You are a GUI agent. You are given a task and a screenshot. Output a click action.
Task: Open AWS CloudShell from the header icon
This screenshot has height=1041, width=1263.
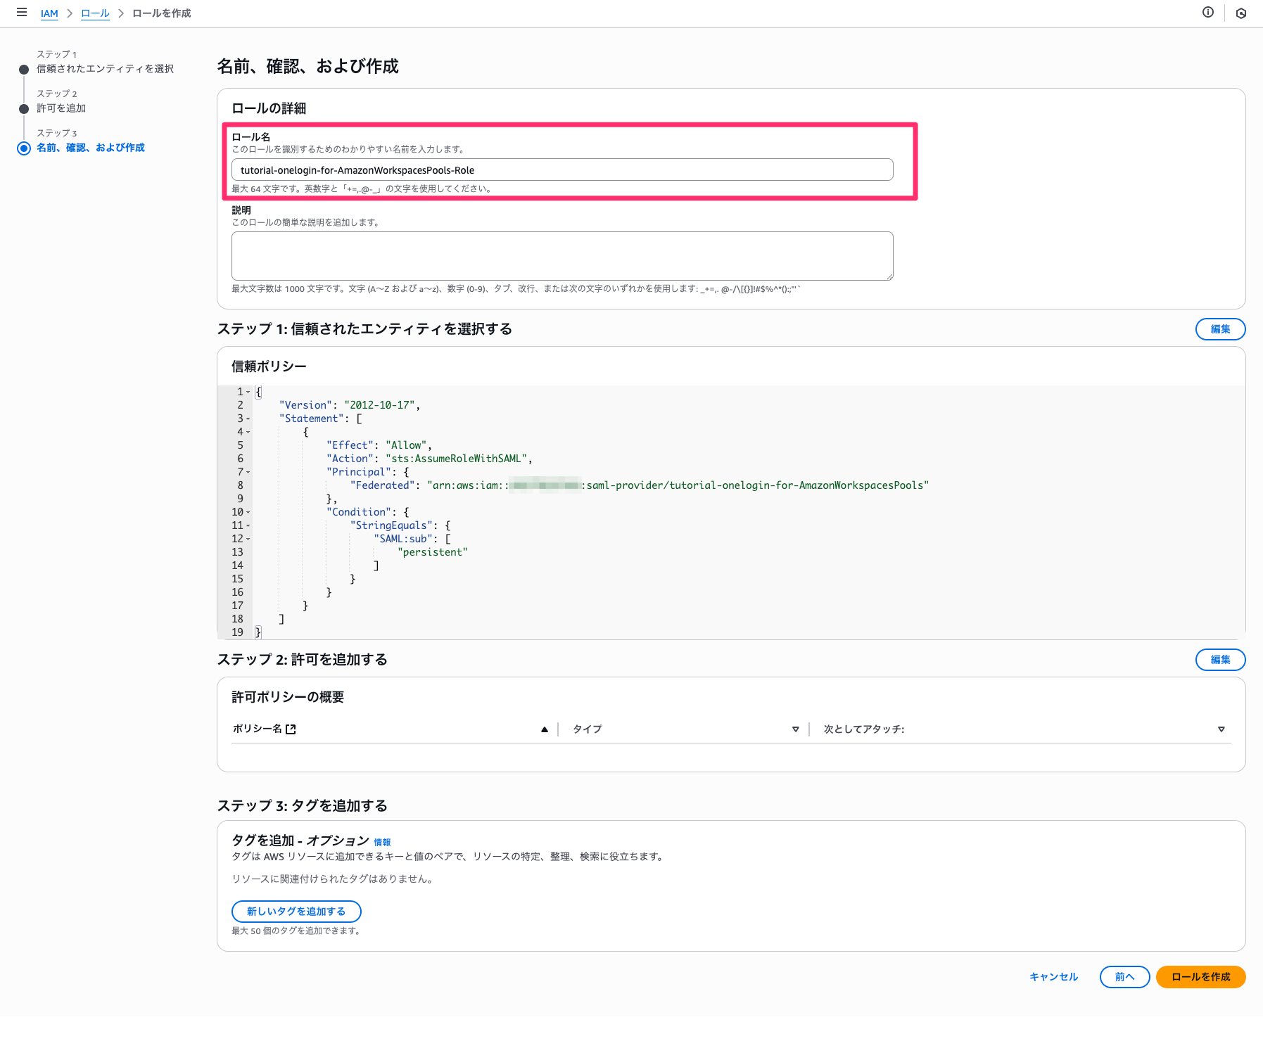1241,13
